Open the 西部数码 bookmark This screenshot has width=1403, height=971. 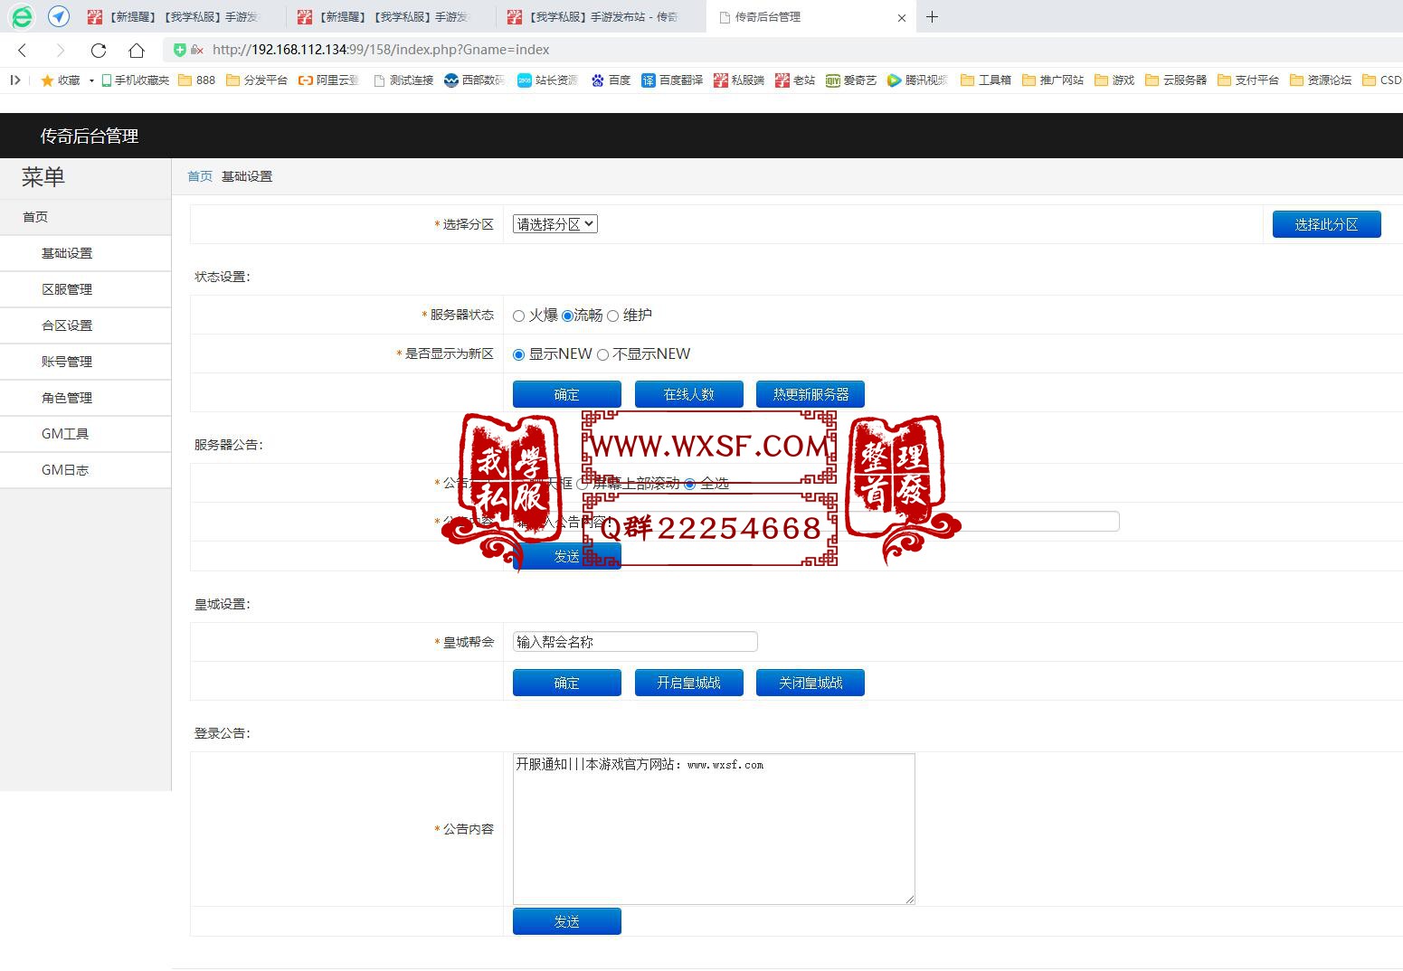coord(475,80)
